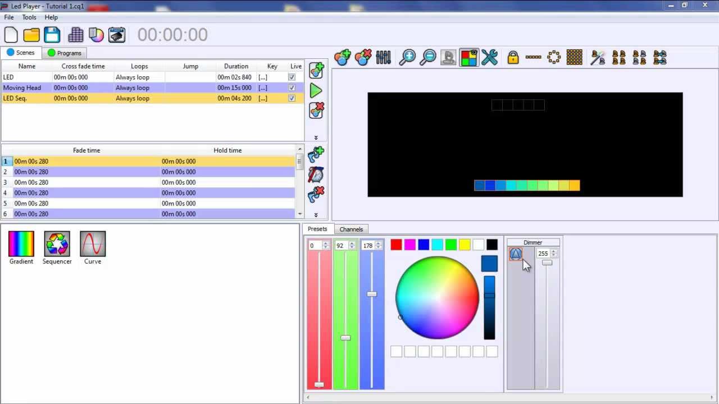Zoom out of the fixture view

tap(428, 57)
